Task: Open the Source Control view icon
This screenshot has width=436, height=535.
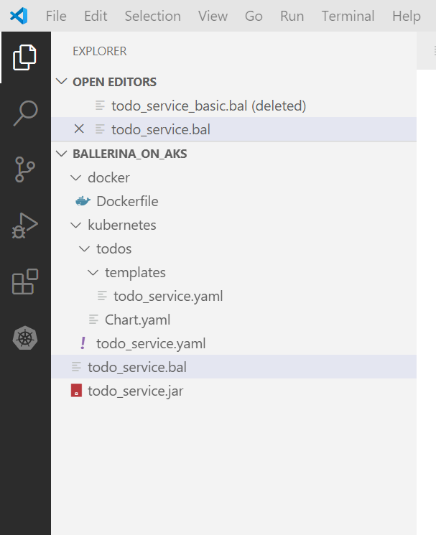Action: point(25,169)
